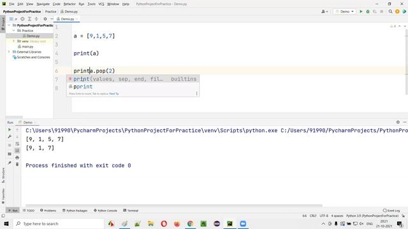408x229 pixels.
Task: Open Opera from the taskbar
Action: pyautogui.click(x=164, y=223)
